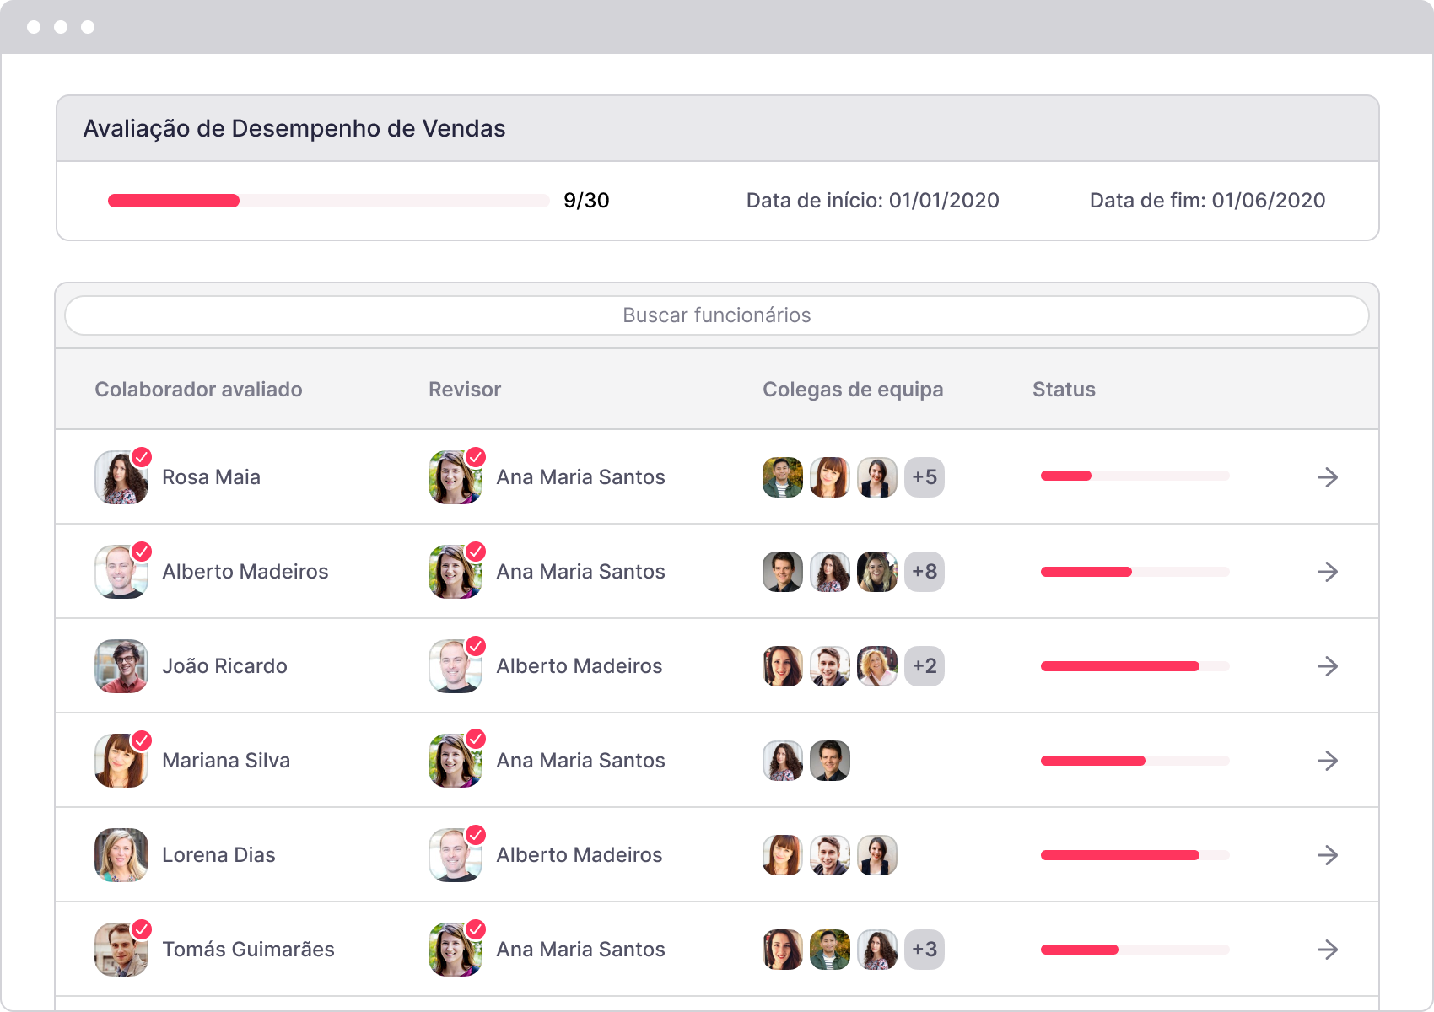The image size is (1434, 1012).
Task: Click reviewer avatar in Mariana Silva's row
Action: [456, 761]
